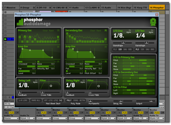Select MONO in Poly Mode

point(76,100)
